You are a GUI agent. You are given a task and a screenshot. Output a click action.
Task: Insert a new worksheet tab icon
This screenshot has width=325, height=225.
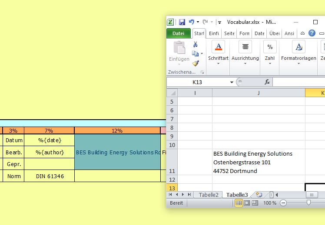tap(259, 195)
